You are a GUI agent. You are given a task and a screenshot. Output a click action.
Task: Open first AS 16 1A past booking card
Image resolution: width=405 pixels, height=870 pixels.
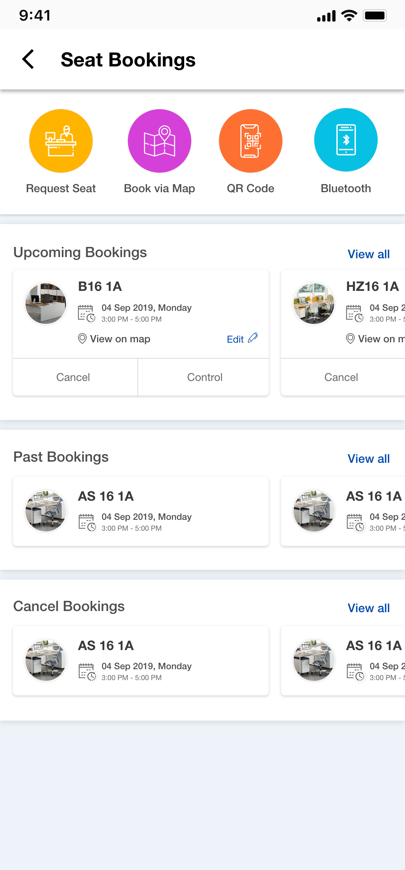coord(141,511)
